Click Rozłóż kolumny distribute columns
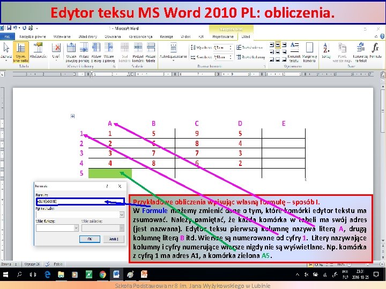The width and height of the screenshot is (386, 289). pyautogui.click(x=250, y=57)
